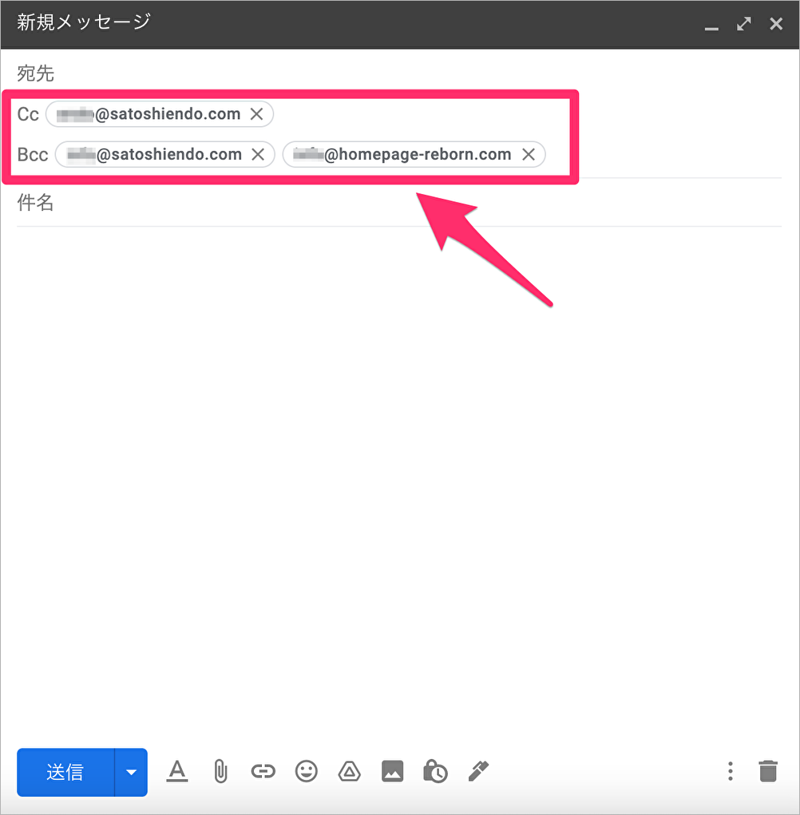
Task: Insert file from Google Drive
Action: tap(349, 771)
